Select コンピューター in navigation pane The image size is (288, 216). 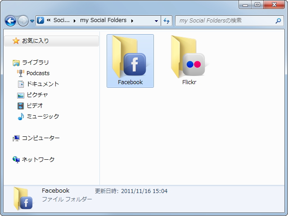pyautogui.click(x=41, y=138)
